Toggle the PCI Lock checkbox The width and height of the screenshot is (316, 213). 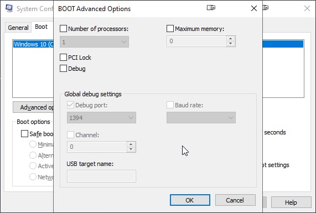[63, 58]
